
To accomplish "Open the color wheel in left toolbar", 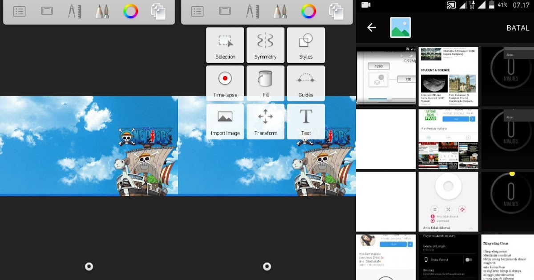I will (130, 11).
